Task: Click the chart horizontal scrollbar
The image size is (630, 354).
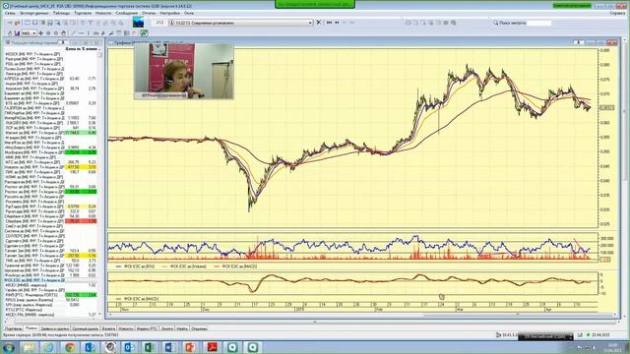Action: [x=361, y=315]
